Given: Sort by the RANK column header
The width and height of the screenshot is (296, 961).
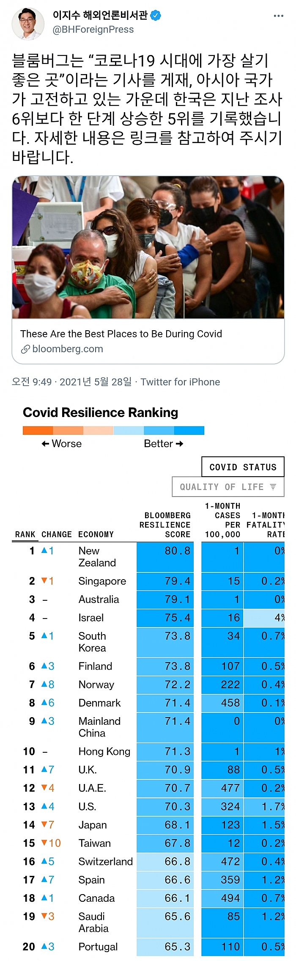Looking at the screenshot, I should (25, 534).
